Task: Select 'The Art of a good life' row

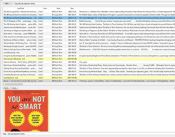Action: (x=89, y=12)
